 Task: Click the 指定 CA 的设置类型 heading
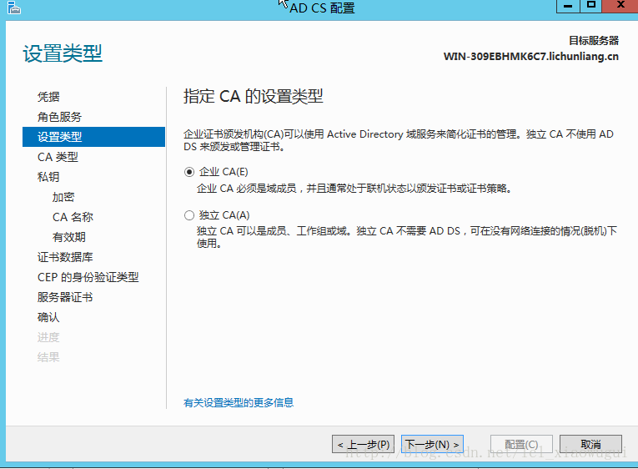tap(253, 97)
